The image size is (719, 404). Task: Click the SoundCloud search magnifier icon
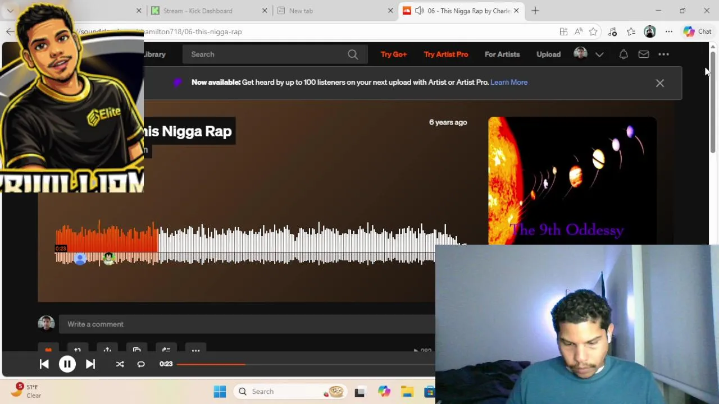(x=353, y=54)
